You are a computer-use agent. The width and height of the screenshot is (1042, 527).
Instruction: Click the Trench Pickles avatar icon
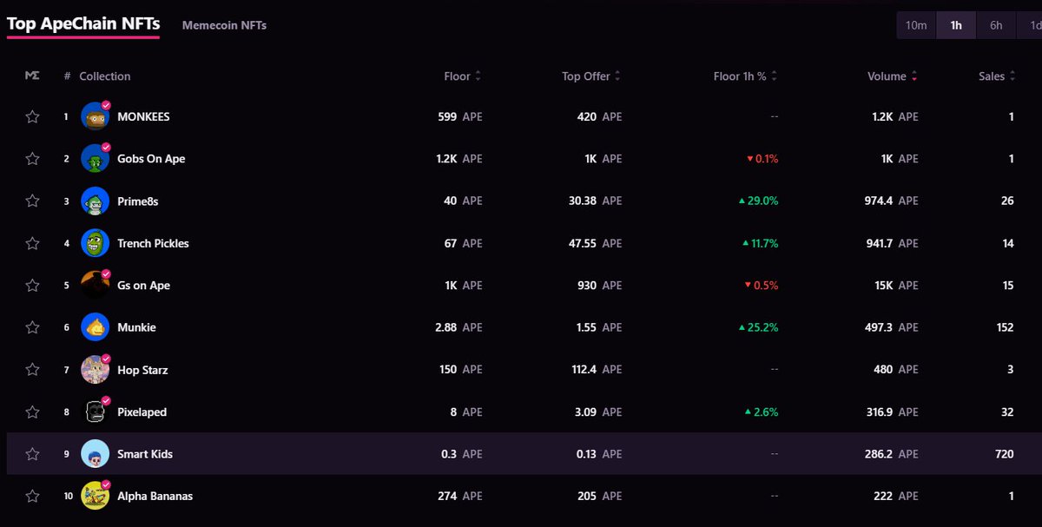coord(95,243)
